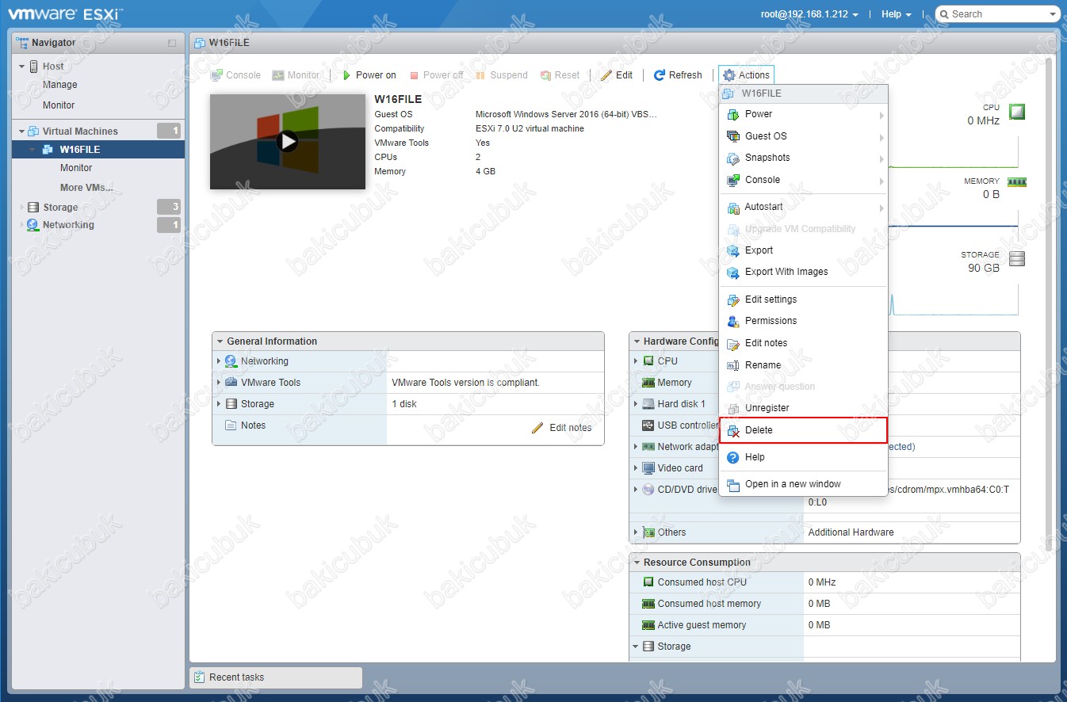Open the top Help dropdown
This screenshot has width=1067, height=702.
[x=896, y=14]
